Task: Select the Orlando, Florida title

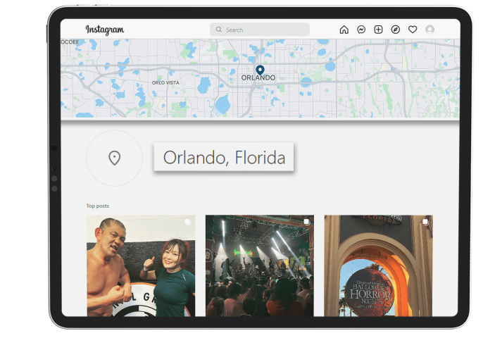Action: (224, 157)
